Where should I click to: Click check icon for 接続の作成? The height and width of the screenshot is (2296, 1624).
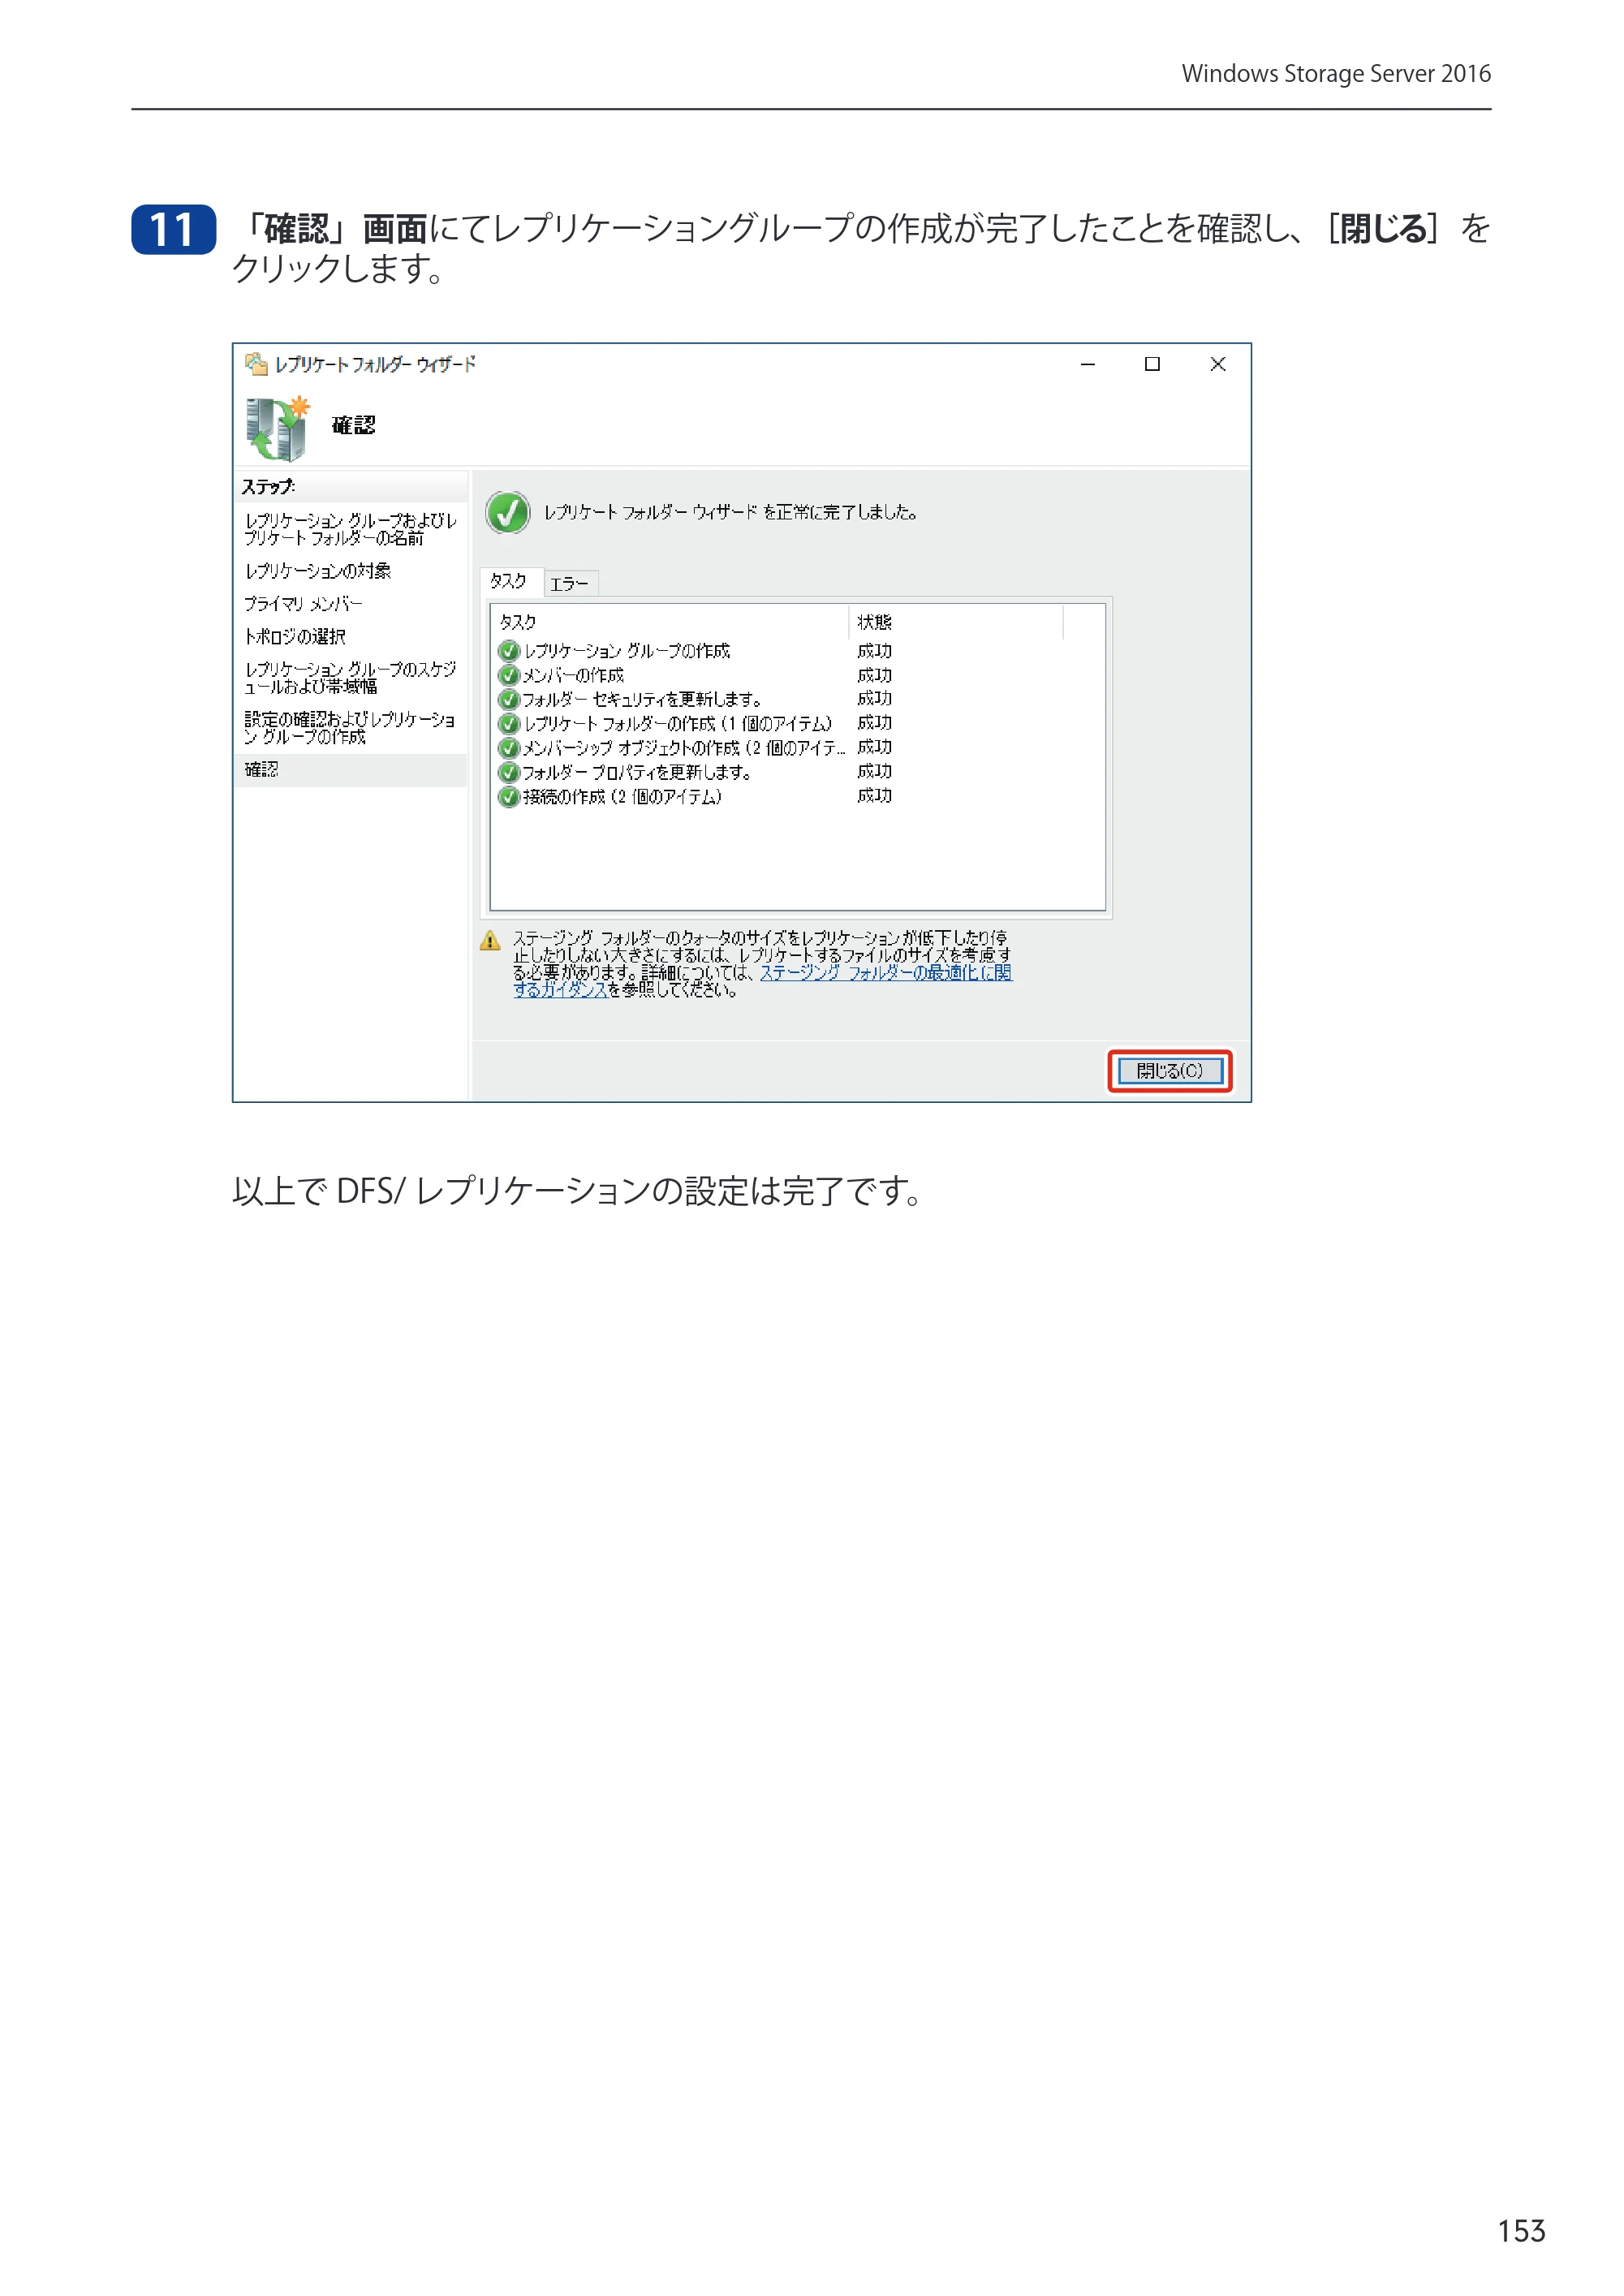(509, 796)
